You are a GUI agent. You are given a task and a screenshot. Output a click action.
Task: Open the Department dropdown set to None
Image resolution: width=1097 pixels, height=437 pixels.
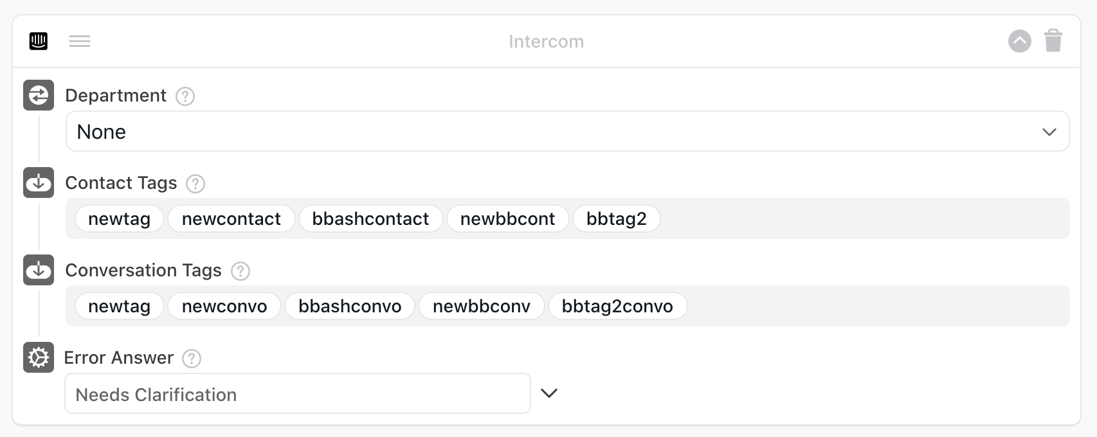click(559, 131)
